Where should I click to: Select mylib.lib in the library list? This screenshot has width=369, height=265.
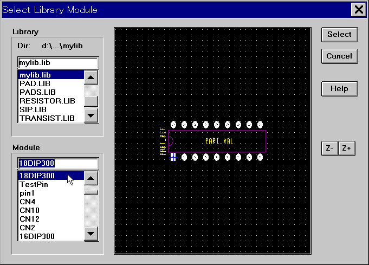(x=51, y=75)
